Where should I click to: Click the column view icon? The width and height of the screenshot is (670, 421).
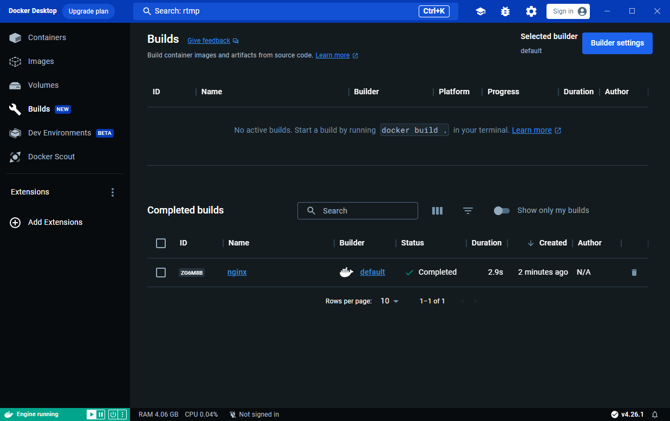(x=437, y=211)
